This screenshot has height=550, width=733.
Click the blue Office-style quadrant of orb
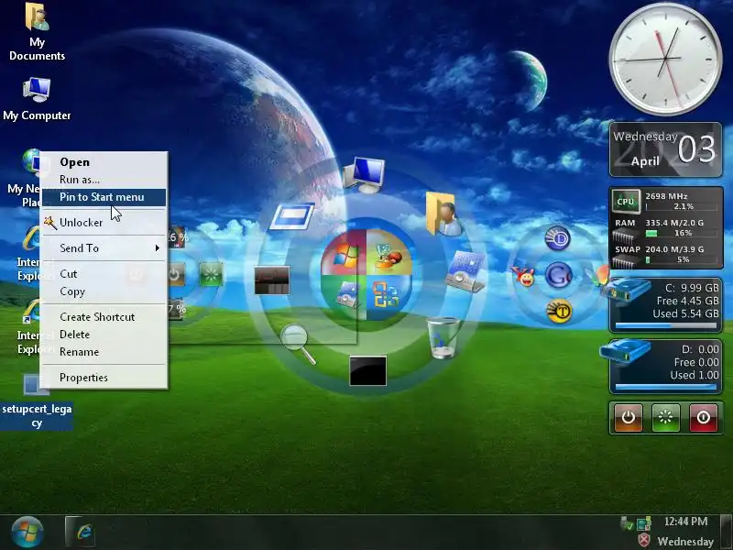[x=387, y=296]
